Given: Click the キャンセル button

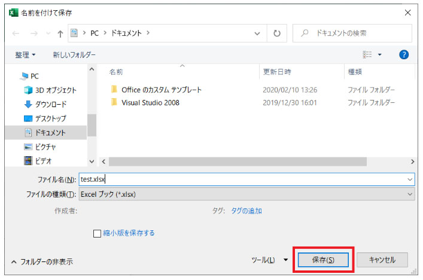Looking at the screenshot, I should pos(382,260).
